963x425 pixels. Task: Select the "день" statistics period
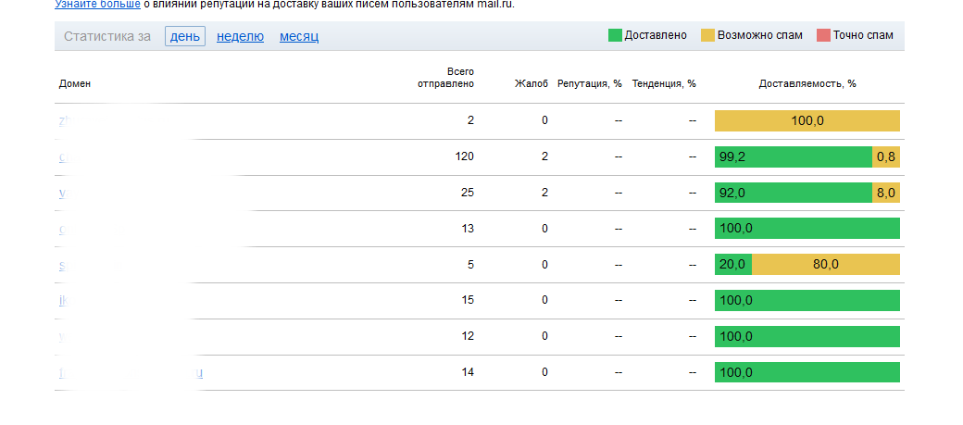point(184,36)
